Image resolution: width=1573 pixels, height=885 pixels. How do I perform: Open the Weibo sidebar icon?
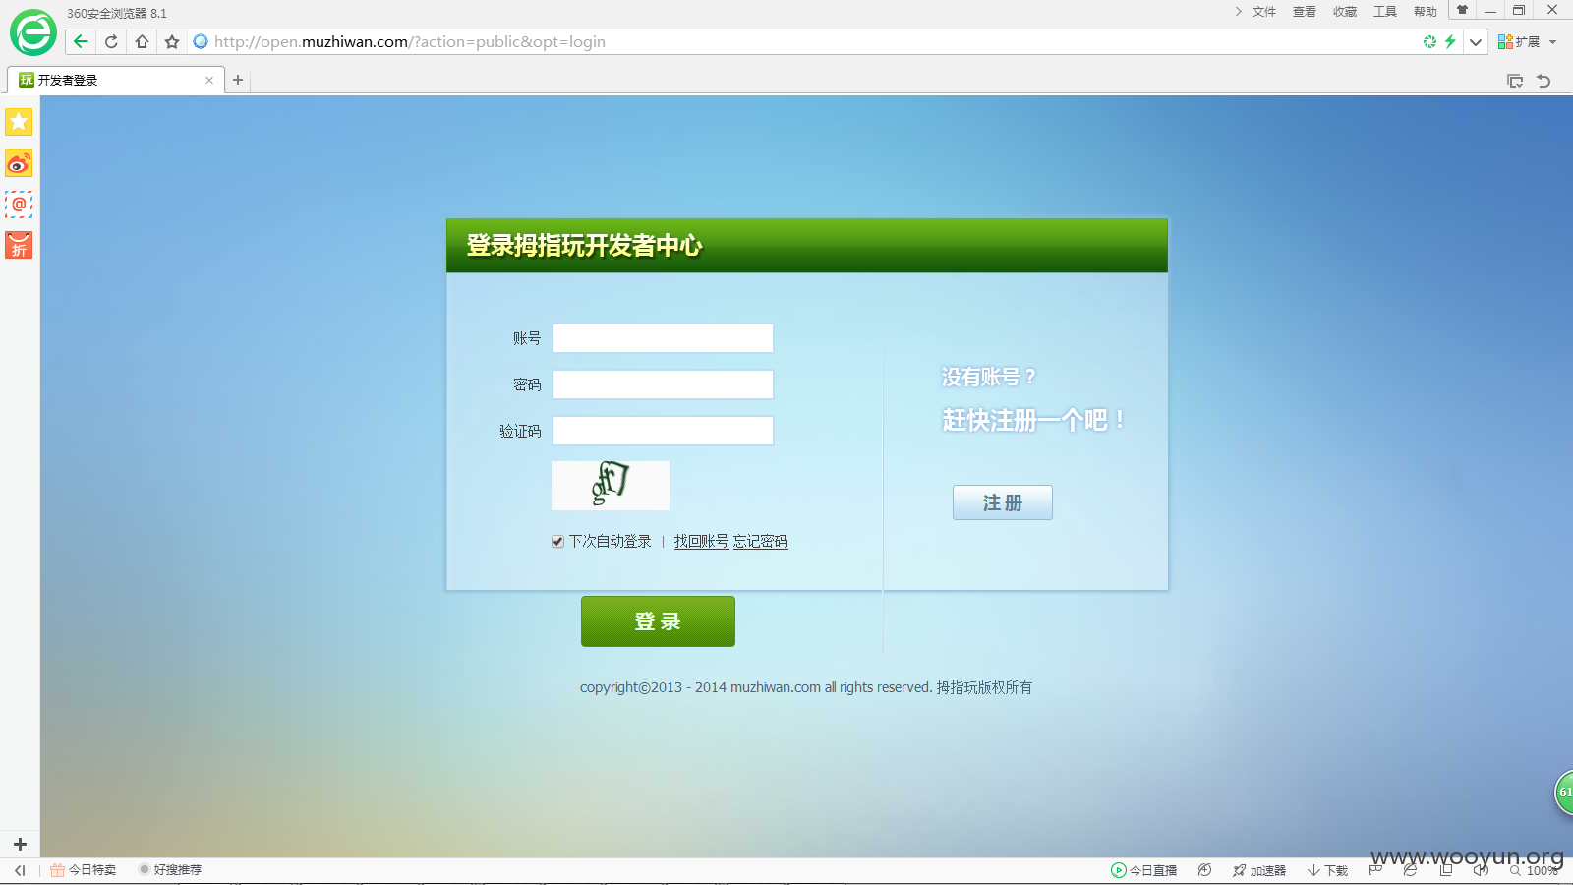[19, 163]
